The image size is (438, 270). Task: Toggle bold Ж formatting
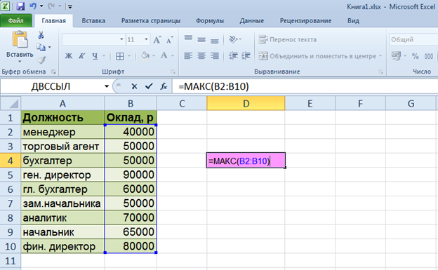tap(69, 56)
